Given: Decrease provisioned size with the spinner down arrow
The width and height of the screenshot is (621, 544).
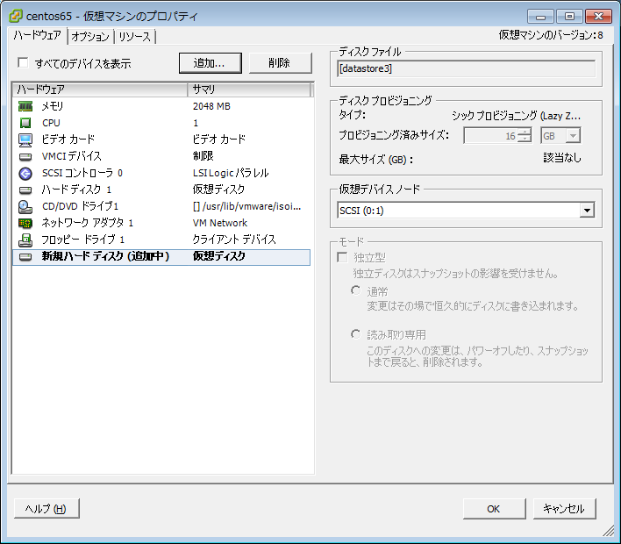Looking at the screenshot, I should click(x=525, y=139).
